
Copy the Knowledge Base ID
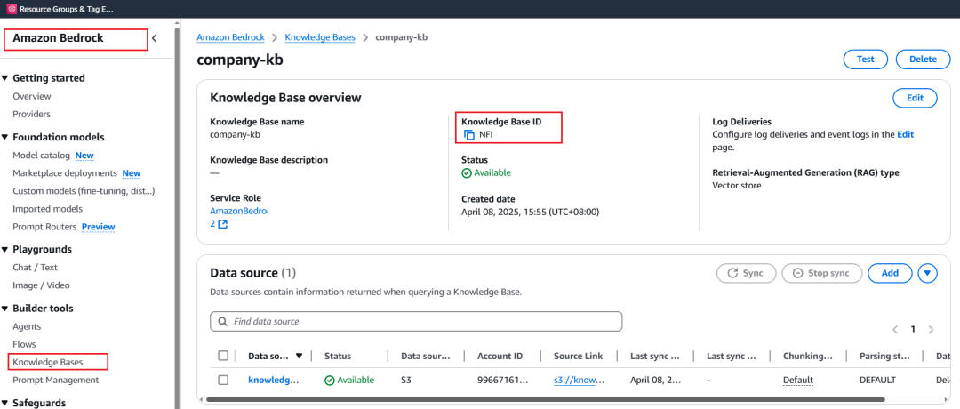point(469,135)
